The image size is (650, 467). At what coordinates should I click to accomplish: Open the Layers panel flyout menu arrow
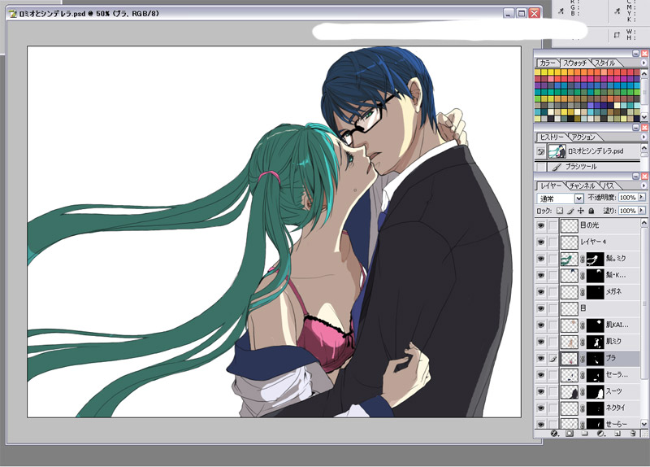(x=643, y=185)
